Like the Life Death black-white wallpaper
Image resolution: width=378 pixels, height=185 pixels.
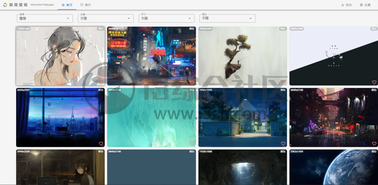click(374, 82)
